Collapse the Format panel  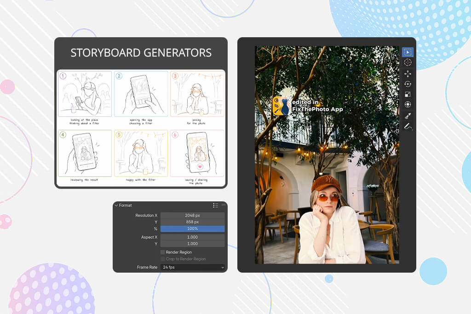point(116,206)
